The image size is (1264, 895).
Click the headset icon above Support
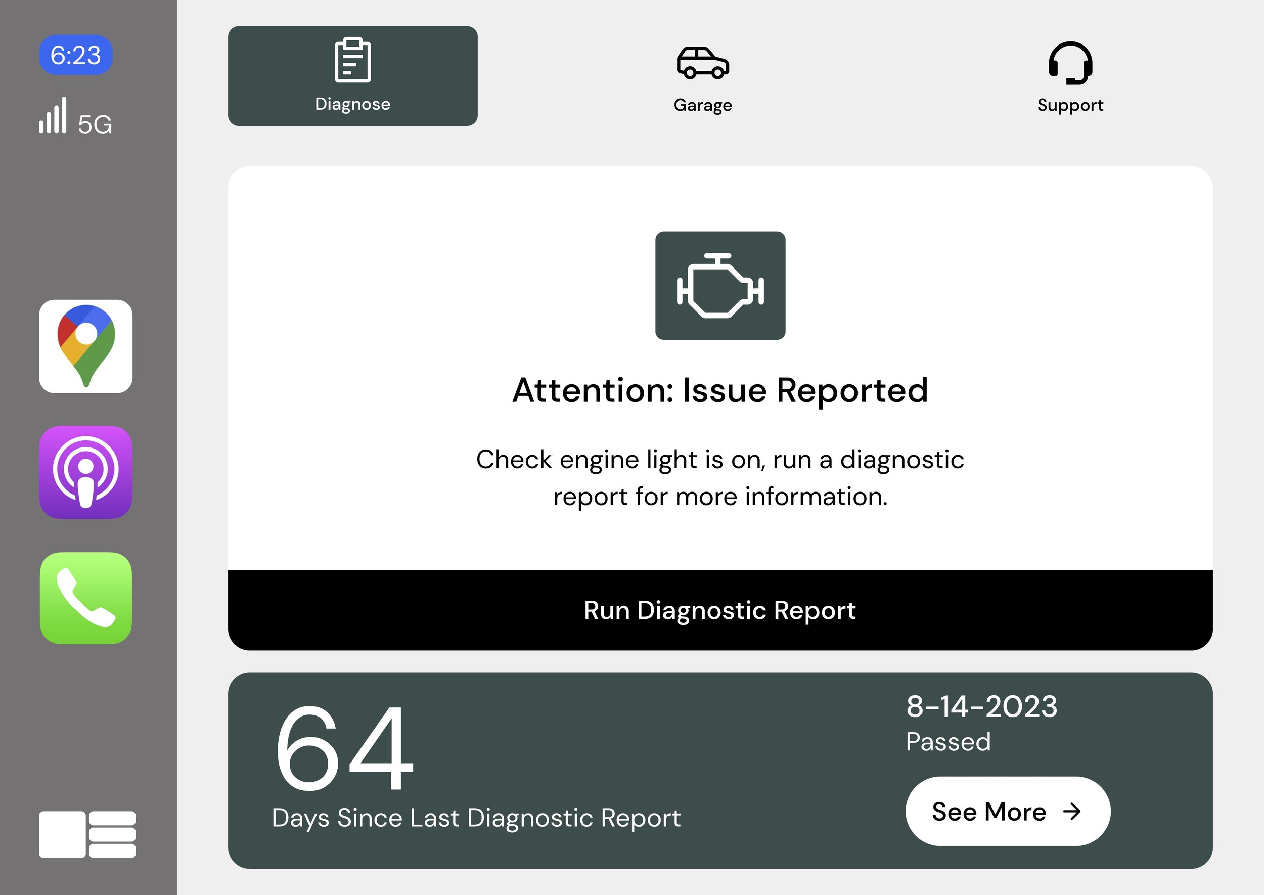(x=1070, y=63)
